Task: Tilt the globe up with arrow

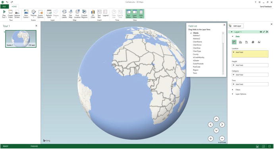Action: [x=216, y=119]
